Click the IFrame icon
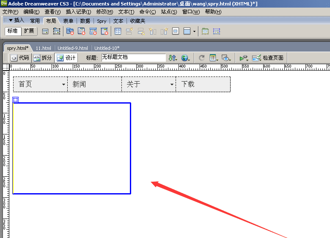 [176, 31]
